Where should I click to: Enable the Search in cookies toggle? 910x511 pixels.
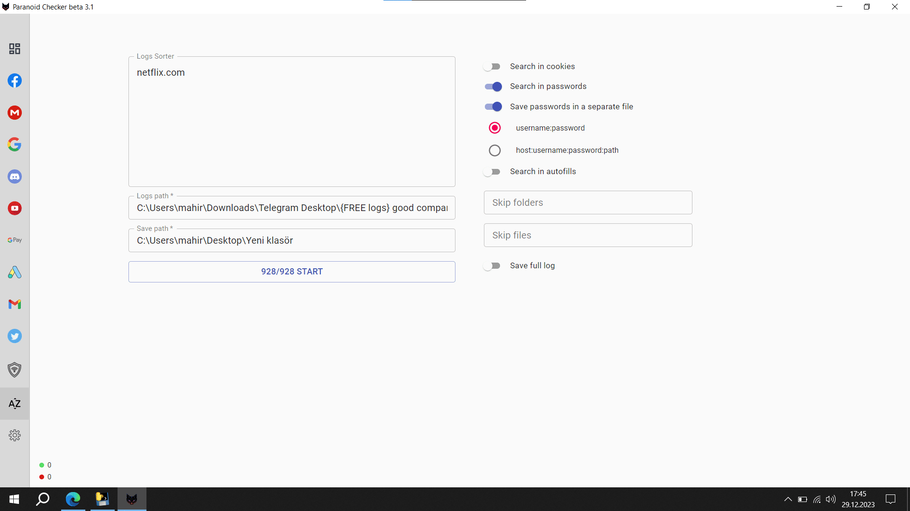point(492,67)
